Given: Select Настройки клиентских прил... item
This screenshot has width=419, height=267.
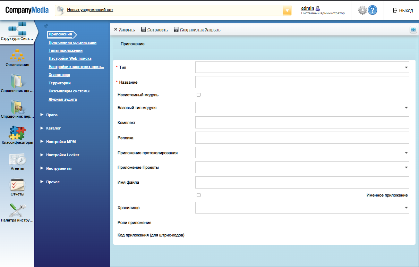Looking at the screenshot, I should pyautogui.click(x=76, y=67).
